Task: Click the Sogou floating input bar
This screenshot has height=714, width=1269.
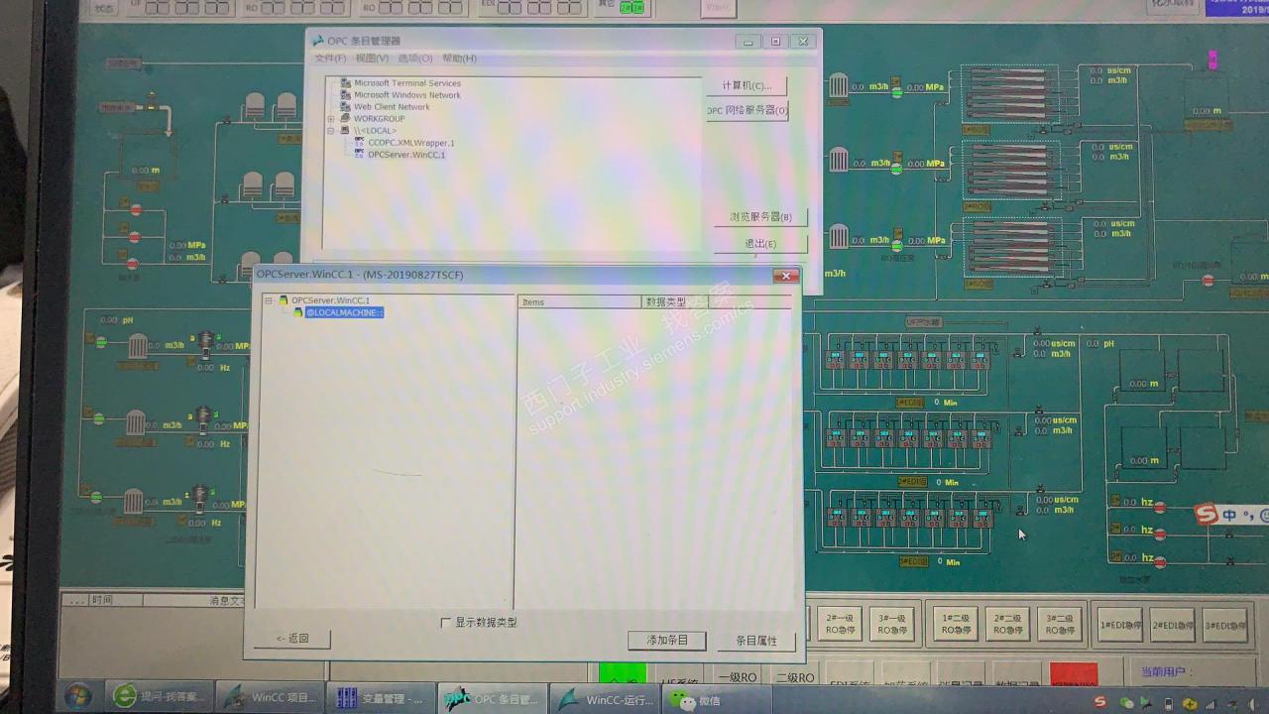Action: click(x=1230, y=515)
